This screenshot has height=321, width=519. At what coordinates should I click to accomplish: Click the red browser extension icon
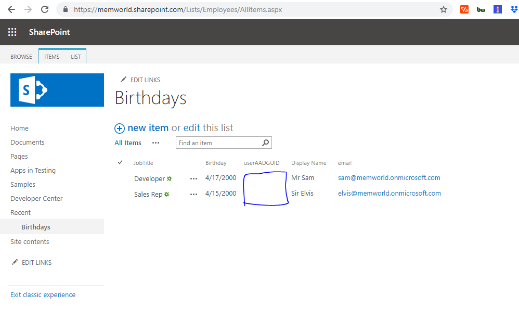[x=464, y=9]
